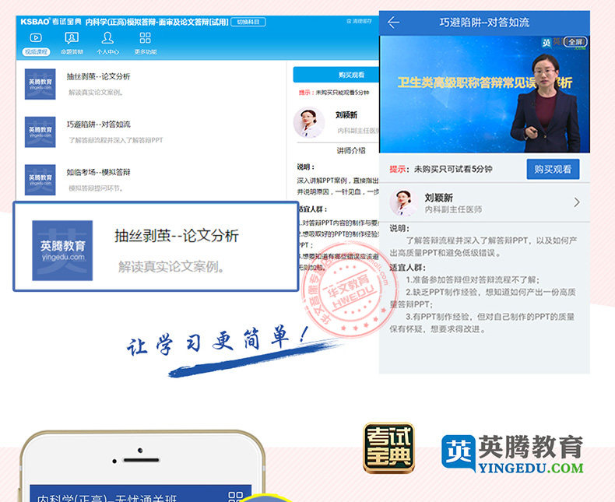
Task: Click the 考试宝典 app icon
Action: pos(388,448)
